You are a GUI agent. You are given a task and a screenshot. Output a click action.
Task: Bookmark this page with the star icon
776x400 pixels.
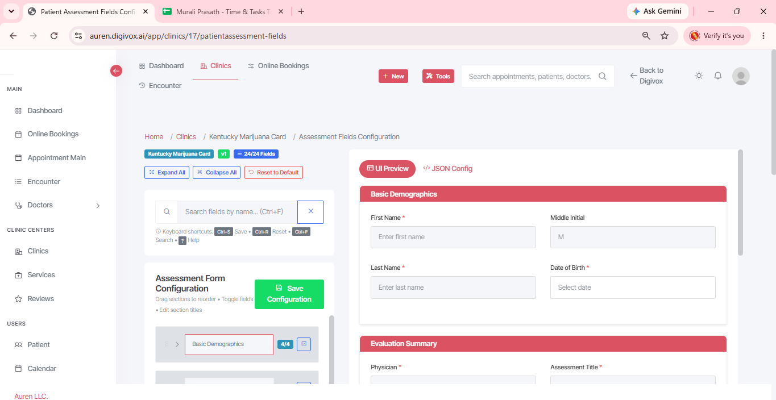(665, 36)
